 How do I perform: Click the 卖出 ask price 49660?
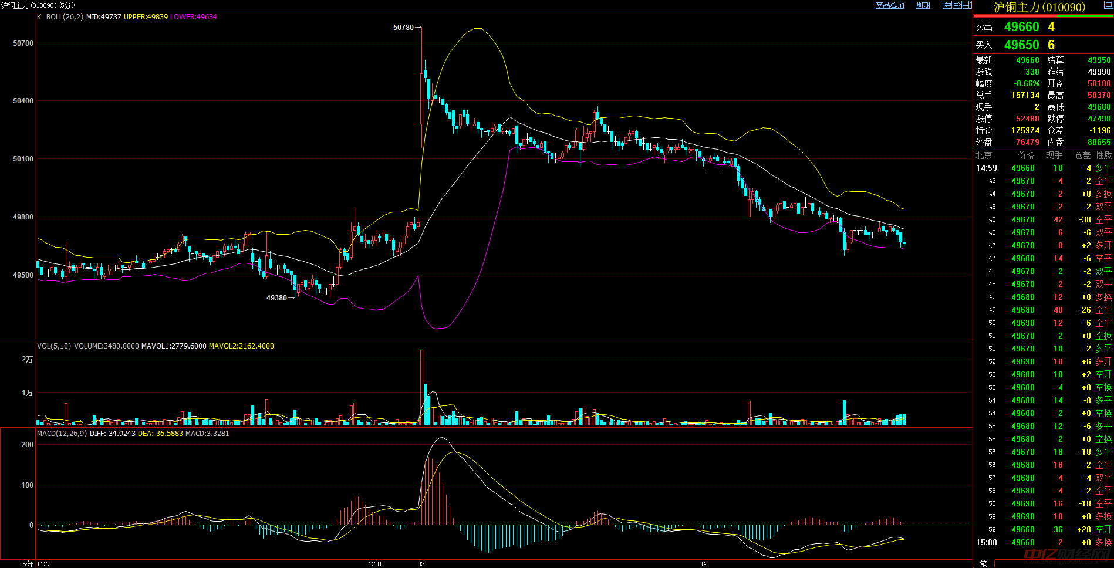(1021, 27)
